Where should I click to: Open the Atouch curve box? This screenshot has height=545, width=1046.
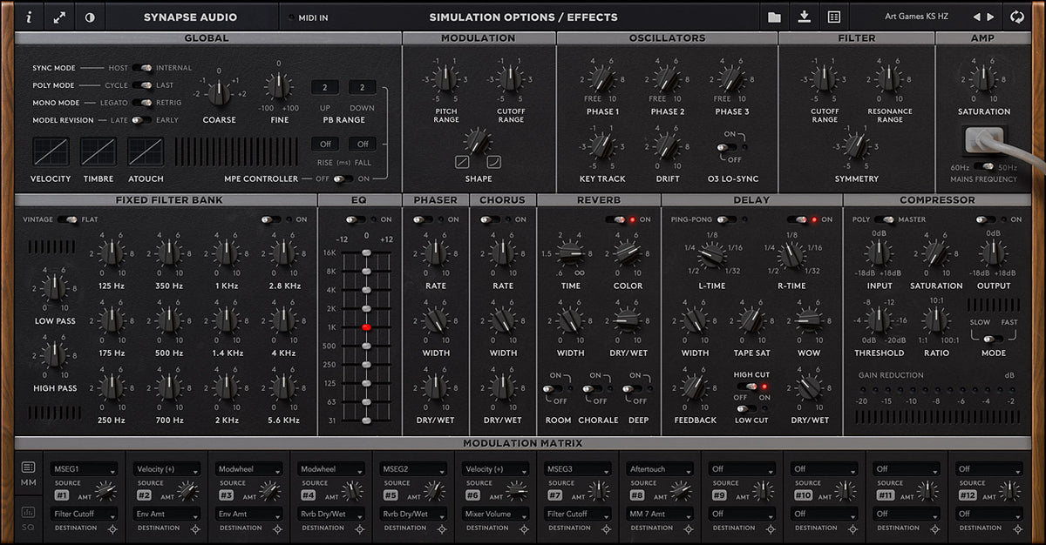(146, 151)
